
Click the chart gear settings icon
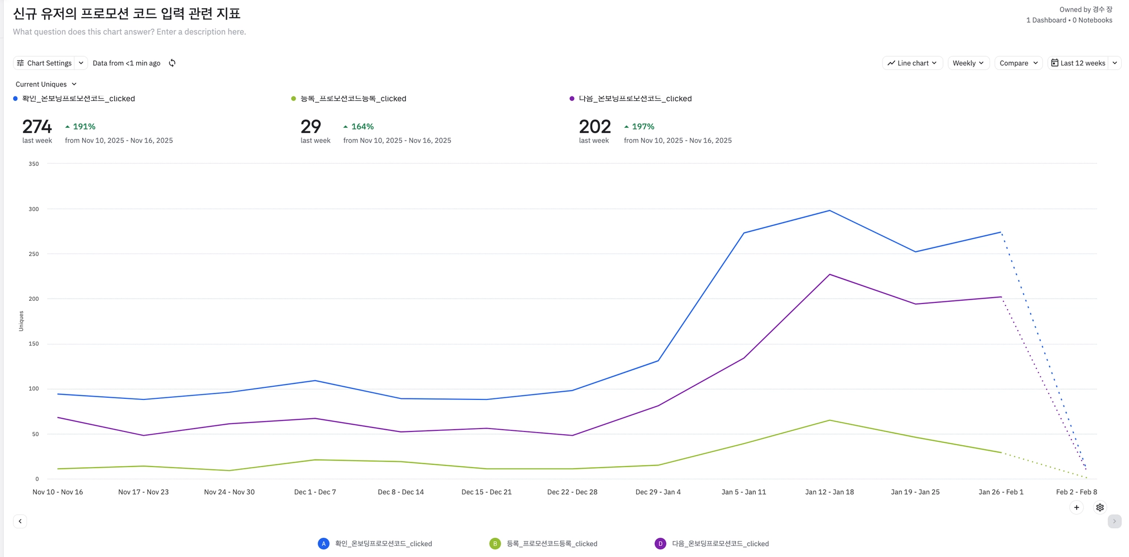click(x=1100, y=507)
